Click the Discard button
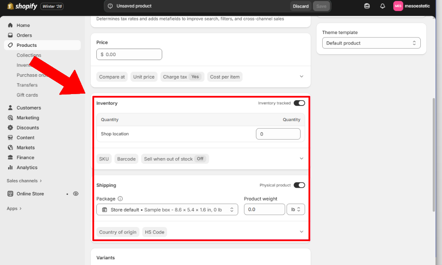 click(x=301, y=6)
